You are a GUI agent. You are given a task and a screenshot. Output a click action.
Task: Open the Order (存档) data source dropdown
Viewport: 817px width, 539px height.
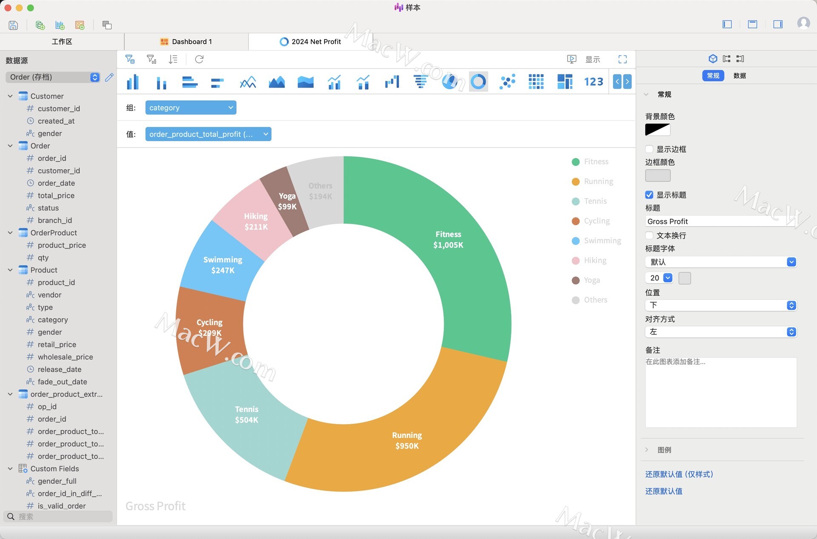53,77
